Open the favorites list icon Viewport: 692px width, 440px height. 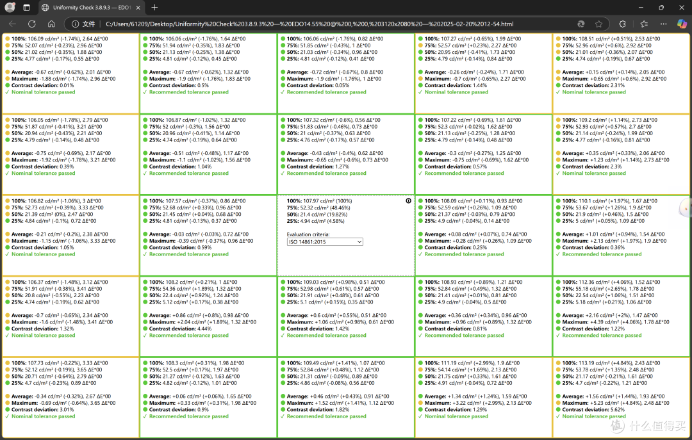(644, 24)
